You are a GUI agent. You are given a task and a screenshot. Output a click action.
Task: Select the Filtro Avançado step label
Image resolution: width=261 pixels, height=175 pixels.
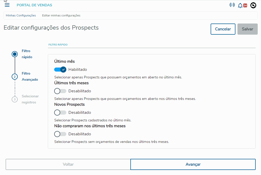[30, 76]
